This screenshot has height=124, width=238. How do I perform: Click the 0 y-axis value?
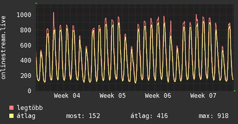(29, 91)
